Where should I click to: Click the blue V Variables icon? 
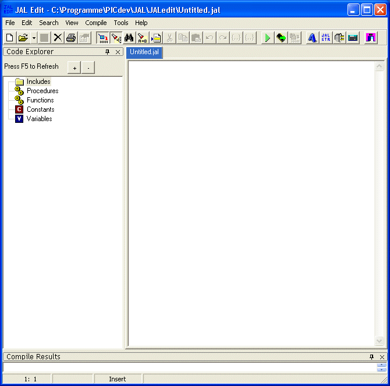click(19, 119)
